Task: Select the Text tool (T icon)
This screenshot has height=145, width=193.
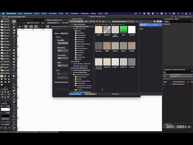Action: point(14,41)
